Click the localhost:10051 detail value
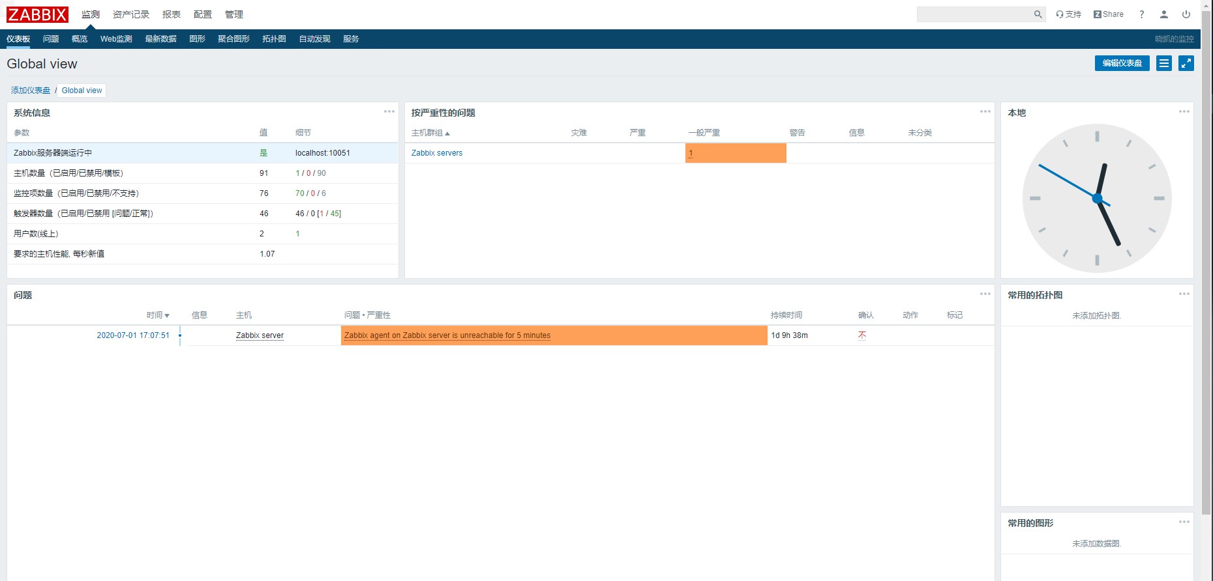 coord(323,153)
